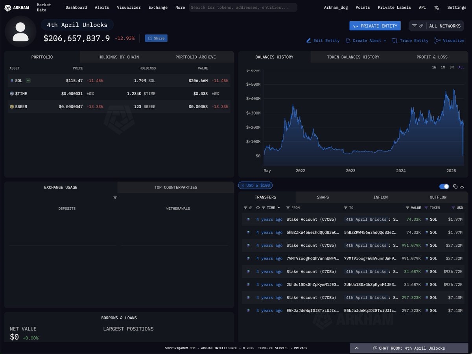The width and height of the screenshot is (472, 354).
Task: Switch to Top Counterparties tab
Action: pyautogui.click(x=176, y=187)
